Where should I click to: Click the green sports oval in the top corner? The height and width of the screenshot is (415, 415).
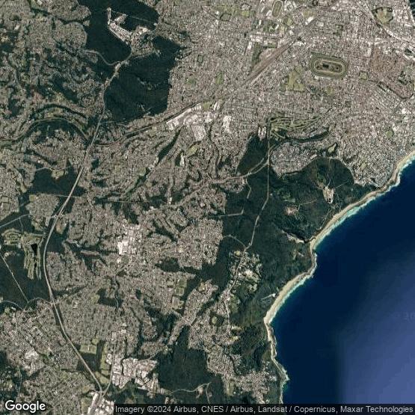pyautogui.click(x=383, y=14)
